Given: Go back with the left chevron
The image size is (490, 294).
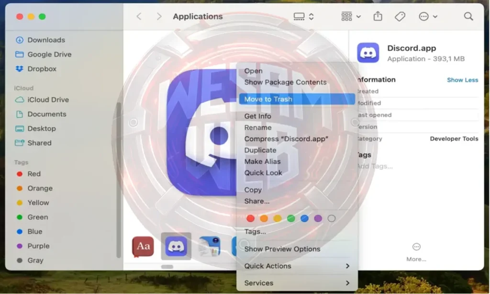Looking at the screenshot, I should (139, 16).
